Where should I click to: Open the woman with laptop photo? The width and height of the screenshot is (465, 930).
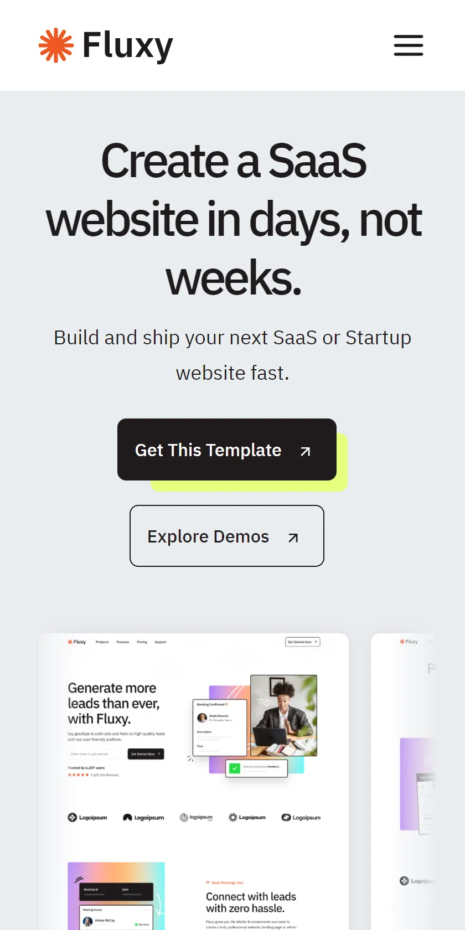click(x=283, y=715)
